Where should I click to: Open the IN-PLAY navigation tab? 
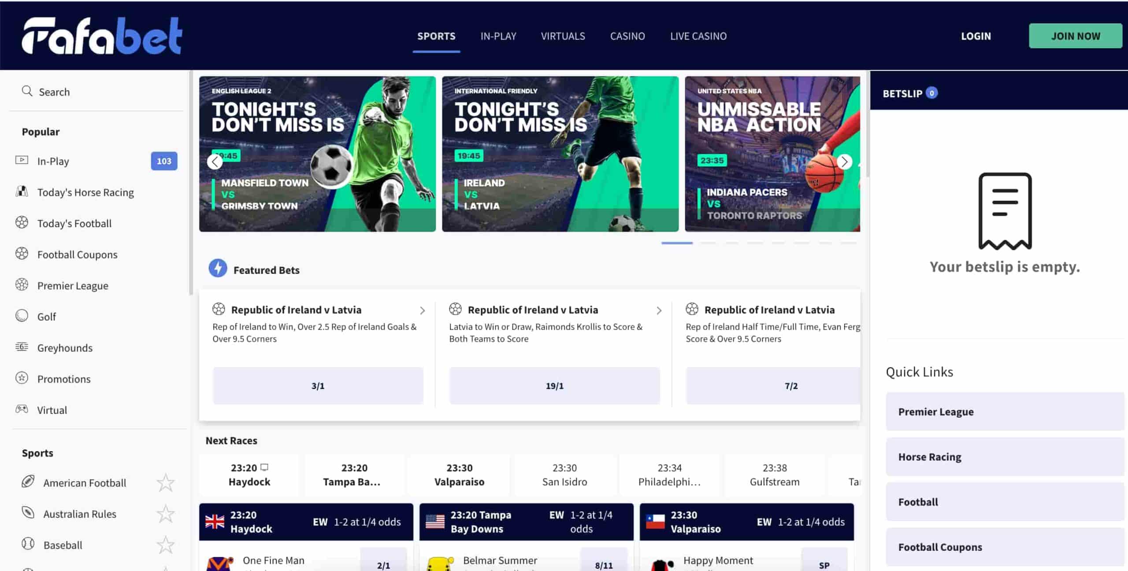[x=498, y=36]
